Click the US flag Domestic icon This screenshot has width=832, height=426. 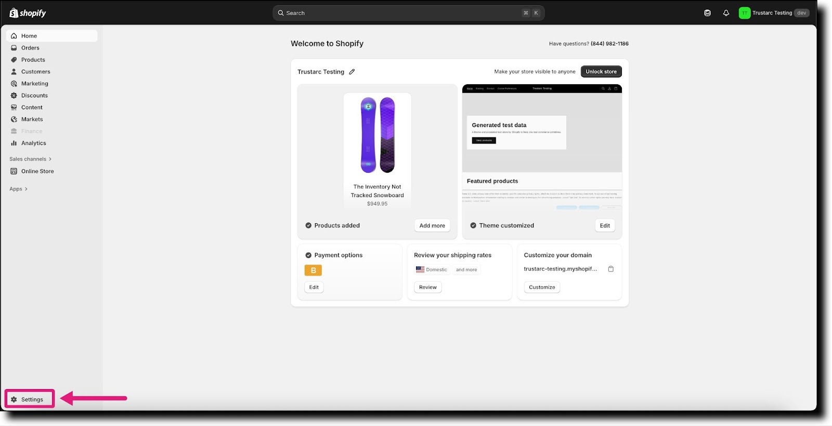[x=420, y=269]
